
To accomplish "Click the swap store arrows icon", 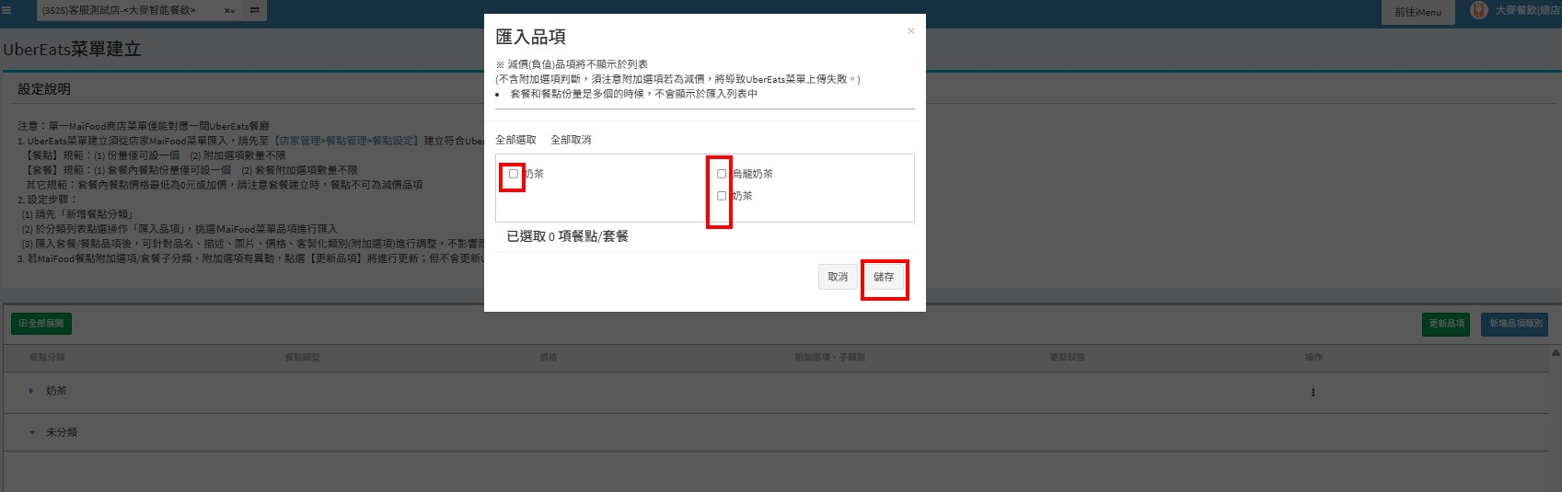I will (254, 11).
